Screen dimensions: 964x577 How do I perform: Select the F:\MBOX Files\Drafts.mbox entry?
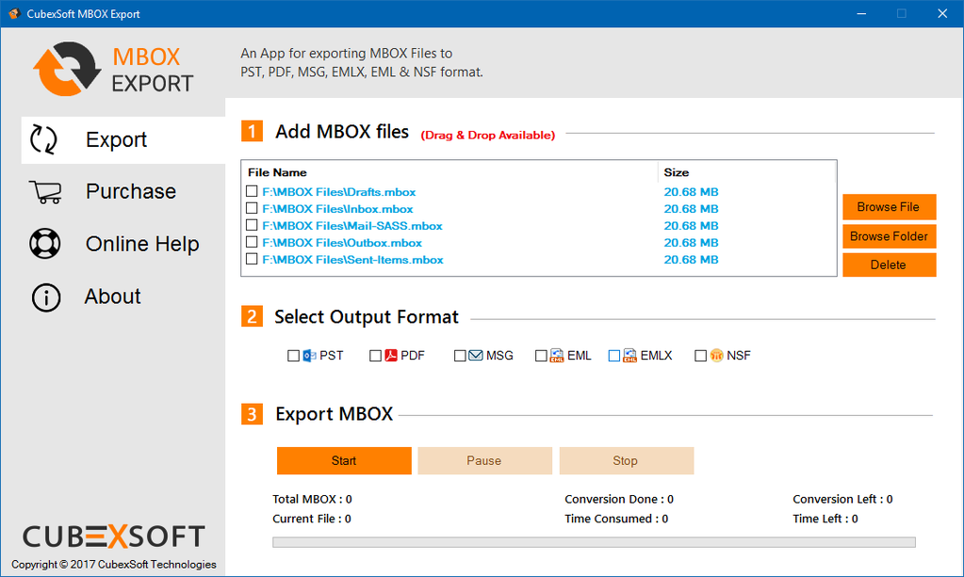coord(338,192)
